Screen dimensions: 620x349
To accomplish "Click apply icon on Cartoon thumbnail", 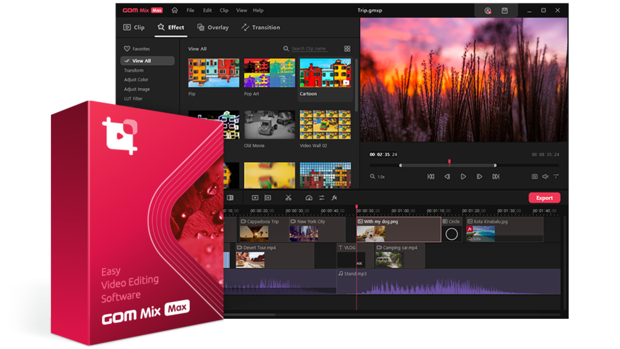I will point(346,83).
